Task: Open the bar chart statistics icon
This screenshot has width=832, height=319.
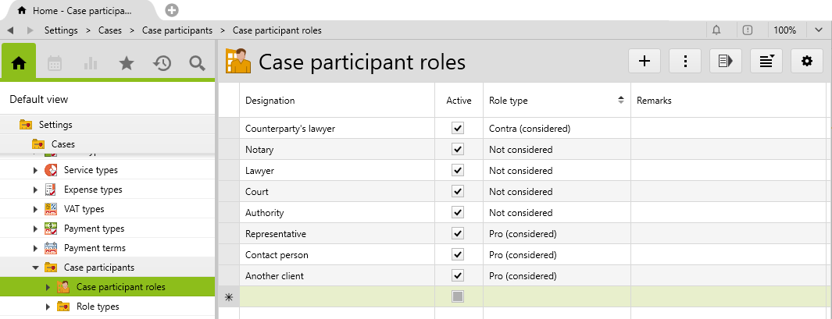Action: pos(90,63)
